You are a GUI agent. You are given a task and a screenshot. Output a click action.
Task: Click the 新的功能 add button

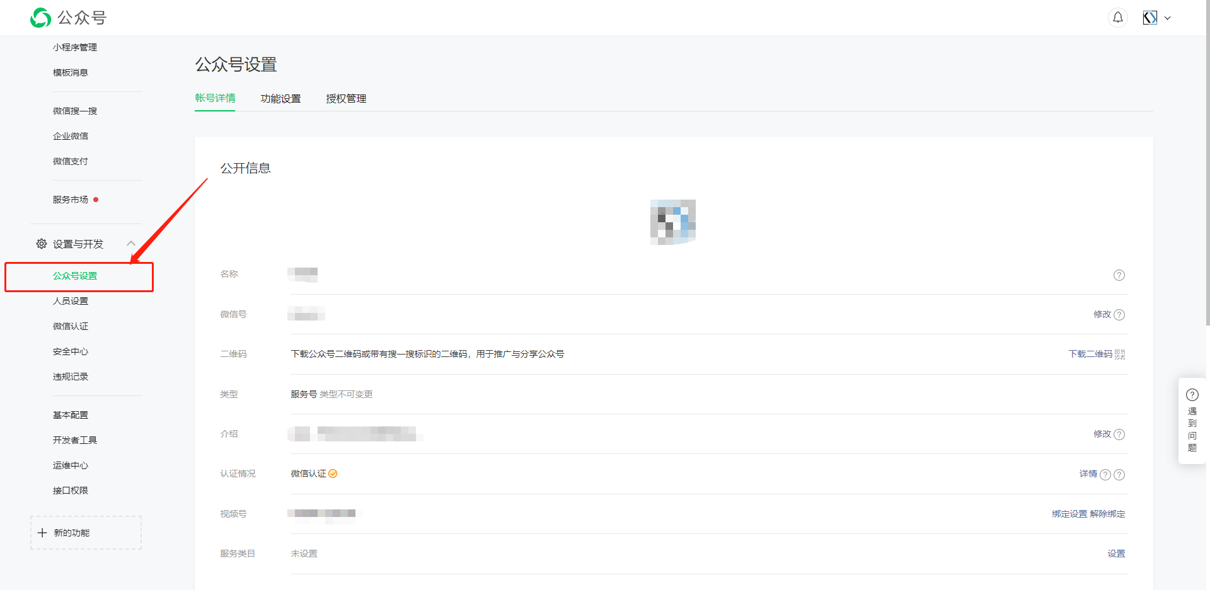tap(86, 533)
